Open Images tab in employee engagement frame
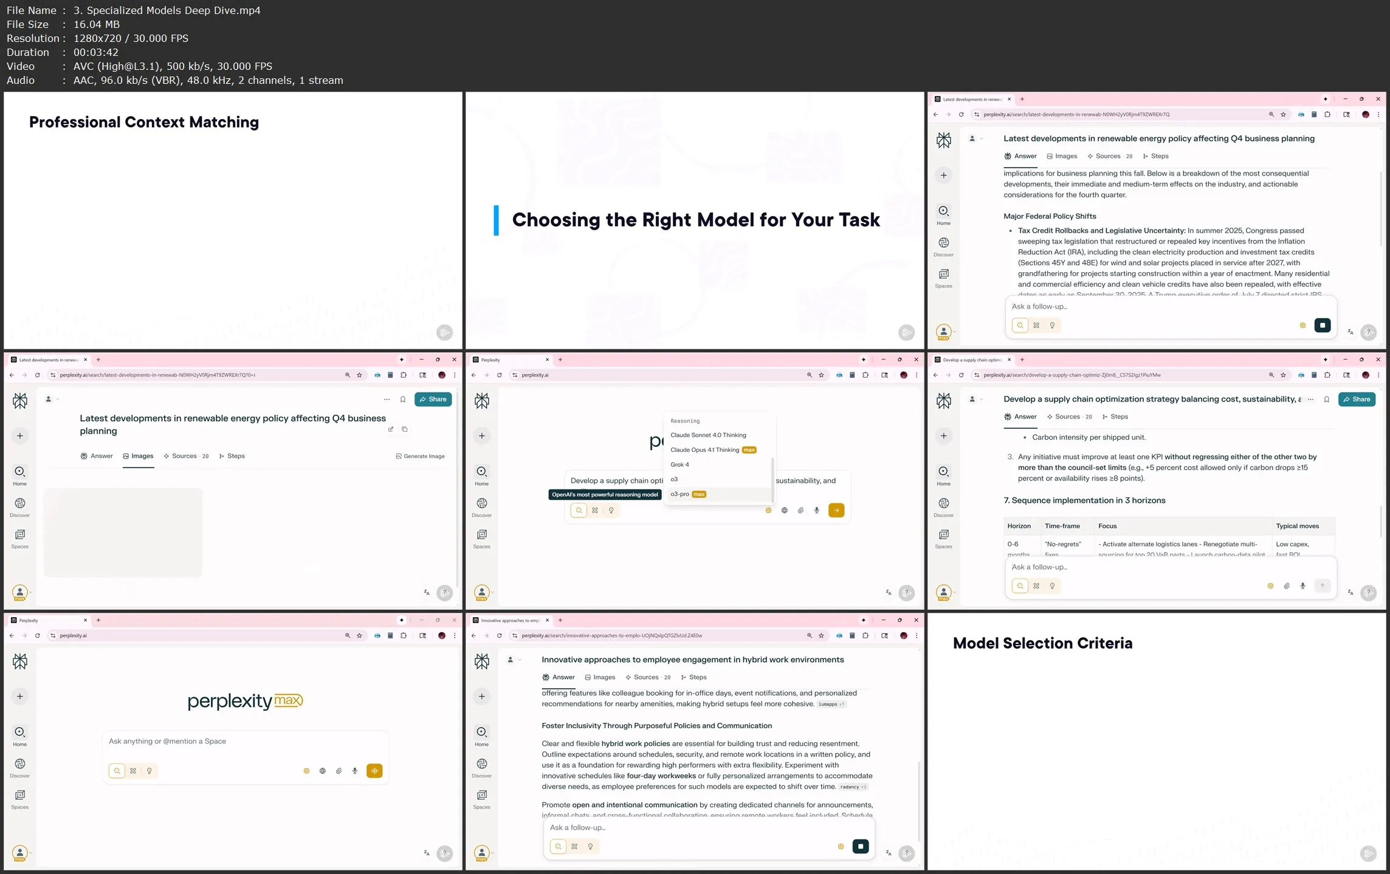1390x874 pixels. pyautogui.click(x=600, y=677)
